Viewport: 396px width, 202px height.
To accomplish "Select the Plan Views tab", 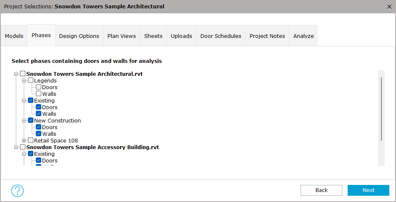I will click(x=121, y=36).
